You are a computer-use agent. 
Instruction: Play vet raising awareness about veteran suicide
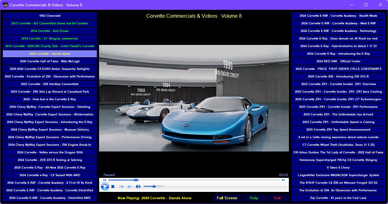click(338, 137)
